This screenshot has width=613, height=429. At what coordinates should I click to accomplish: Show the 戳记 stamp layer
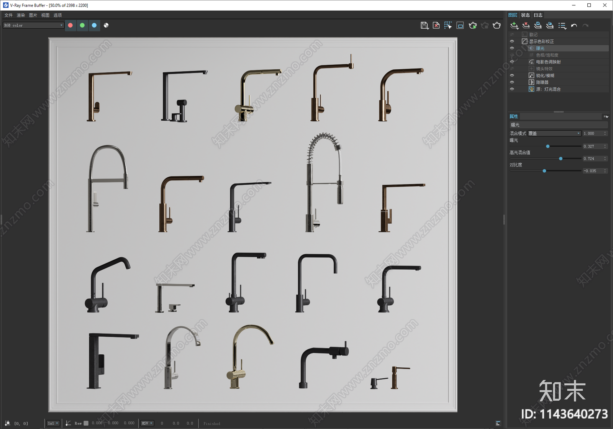point(512,34)
